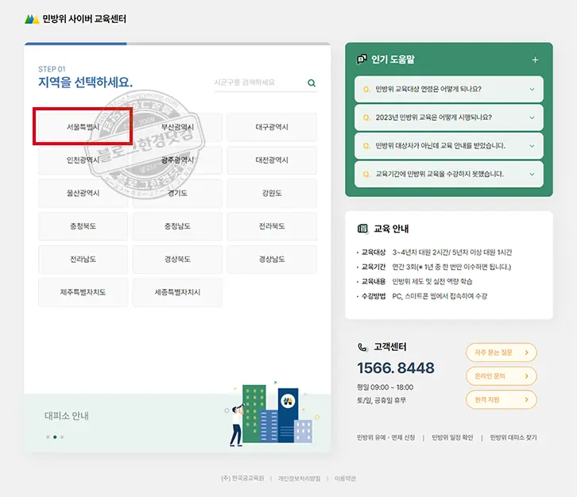Choose 광주광역시 region

coord(177,160)
